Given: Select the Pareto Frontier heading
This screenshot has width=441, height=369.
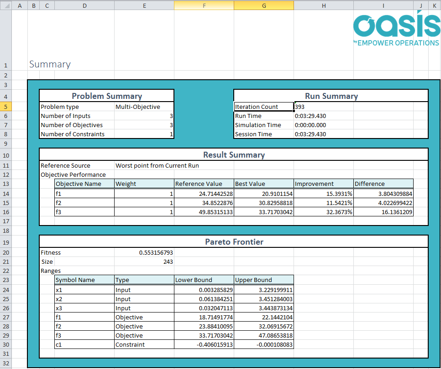Looking at the screenshot, I should tap(234, 241).
